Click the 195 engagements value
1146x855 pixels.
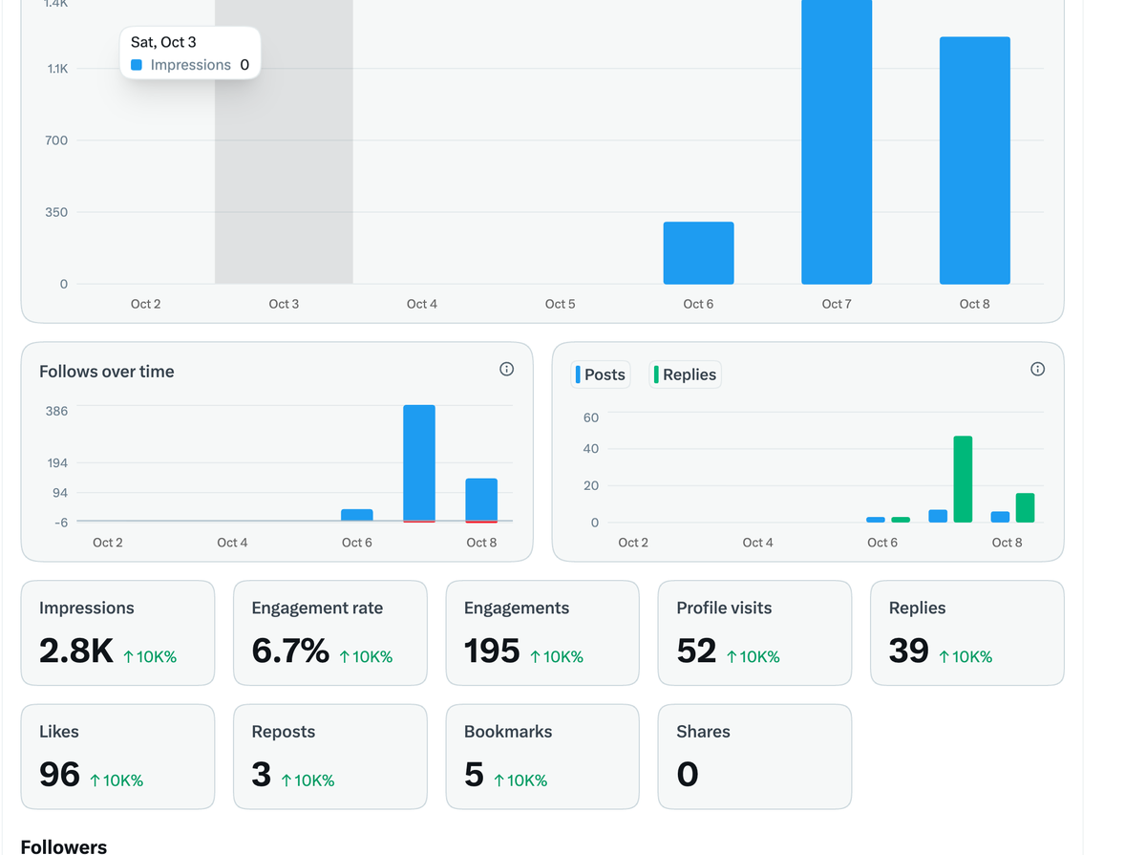coord(492,651)
